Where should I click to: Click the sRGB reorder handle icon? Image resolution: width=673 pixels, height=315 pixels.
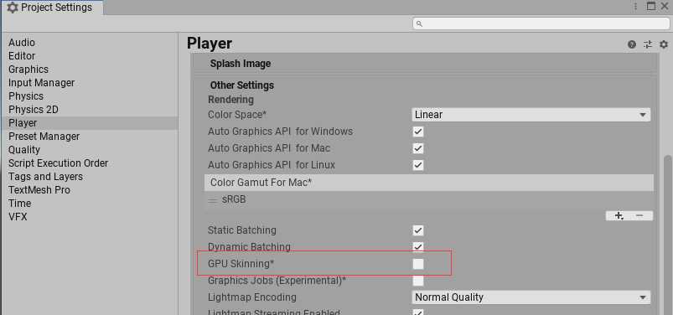213,200
